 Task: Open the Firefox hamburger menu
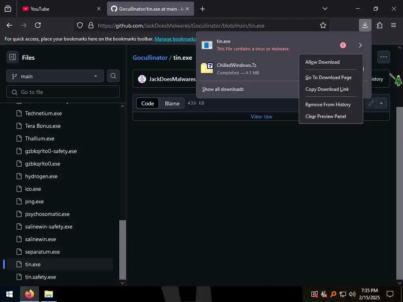tap(394, 25)
